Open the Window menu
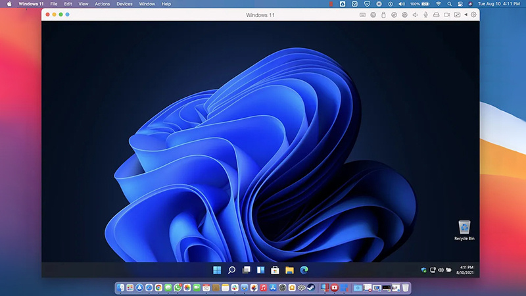The width and height of the screenshot is (526, 296). pos(147,4)
